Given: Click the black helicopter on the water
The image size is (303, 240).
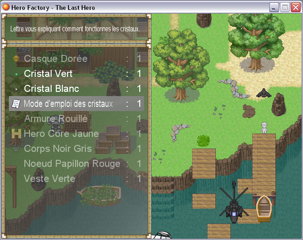Looking at the screenshot, I should click(x=234, y=203).
